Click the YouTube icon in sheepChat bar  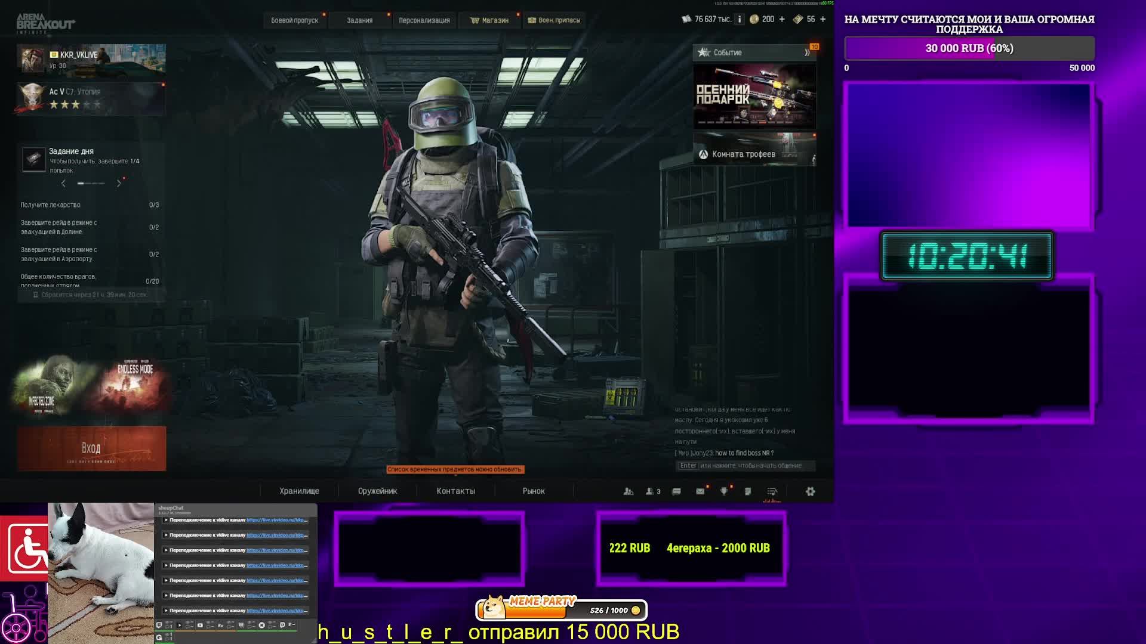tap(200, 625)
